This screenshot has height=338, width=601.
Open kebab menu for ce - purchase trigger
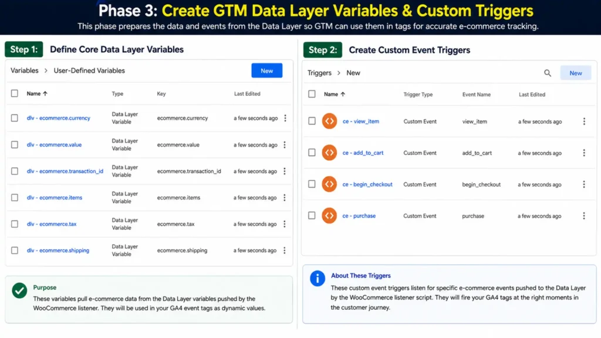[x=584, y=216]
